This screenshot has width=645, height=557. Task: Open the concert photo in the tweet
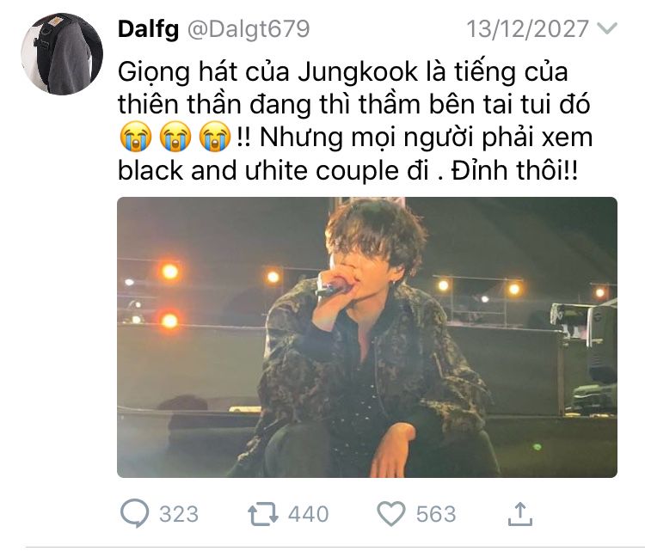(367, 337)
